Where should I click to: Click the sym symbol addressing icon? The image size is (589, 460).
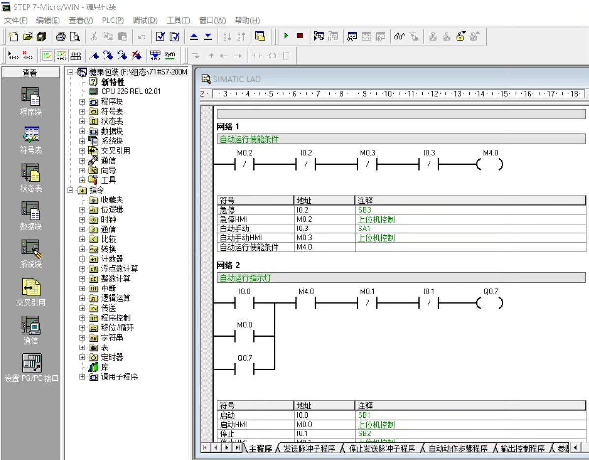click(170, 56)
